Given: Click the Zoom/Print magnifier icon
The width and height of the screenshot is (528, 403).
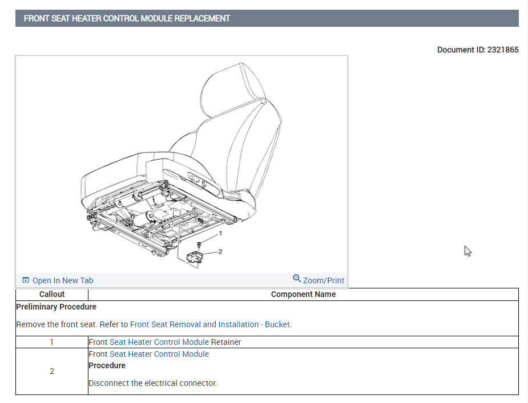Looking at the screenshot, I should click(x=297, y=279).
